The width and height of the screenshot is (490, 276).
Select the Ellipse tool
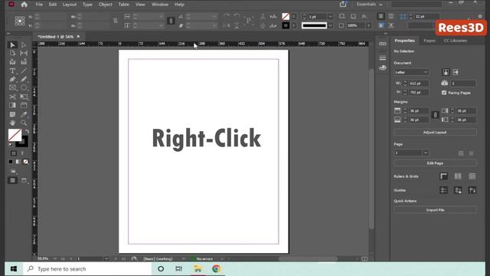coord(24,88)
